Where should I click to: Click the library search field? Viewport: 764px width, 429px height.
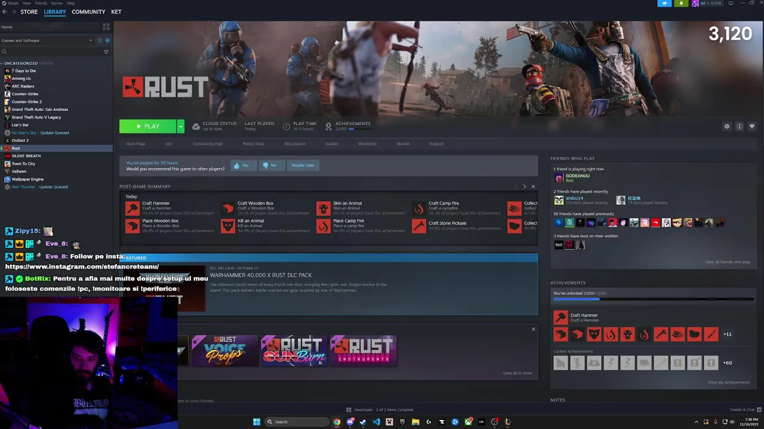[53, 52]
